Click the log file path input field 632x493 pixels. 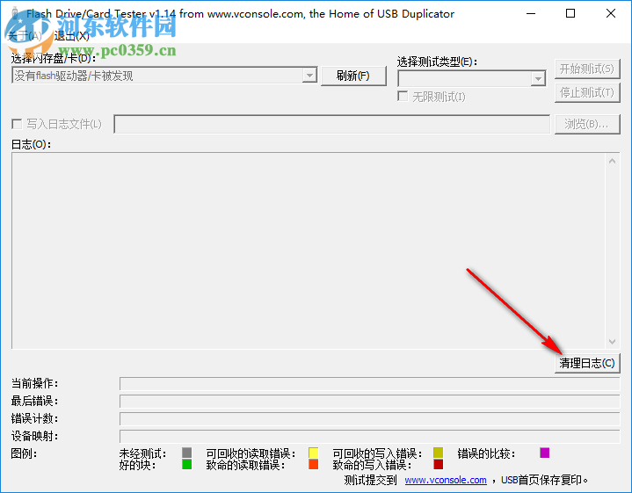pos(331,124)
